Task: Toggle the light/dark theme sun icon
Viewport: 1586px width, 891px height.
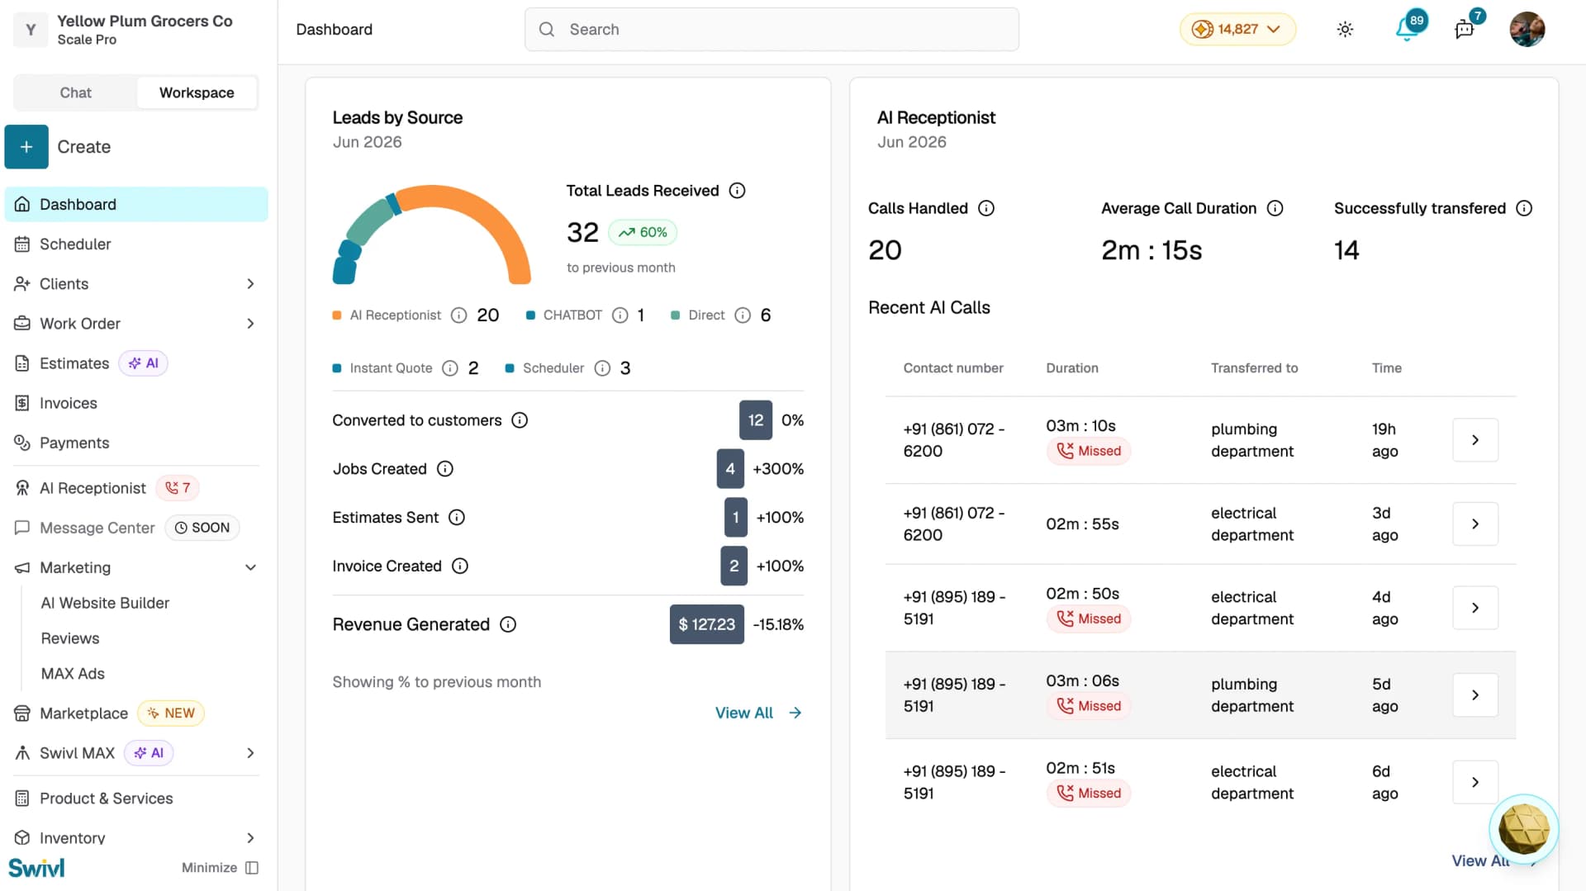Action: click(x=1345, y=30)
